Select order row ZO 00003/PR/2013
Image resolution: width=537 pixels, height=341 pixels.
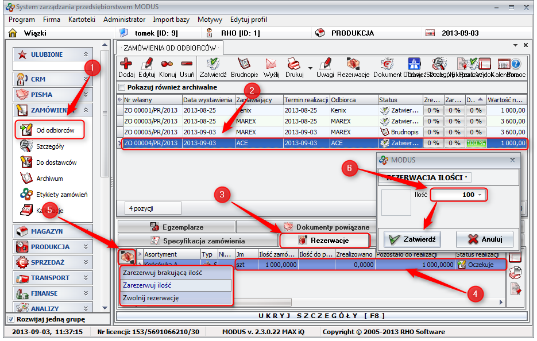click(152, 121)
